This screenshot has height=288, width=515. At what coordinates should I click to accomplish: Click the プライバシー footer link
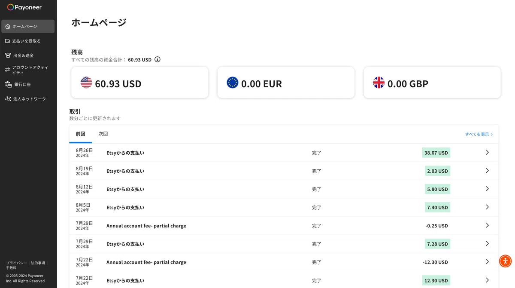(16, 263)
